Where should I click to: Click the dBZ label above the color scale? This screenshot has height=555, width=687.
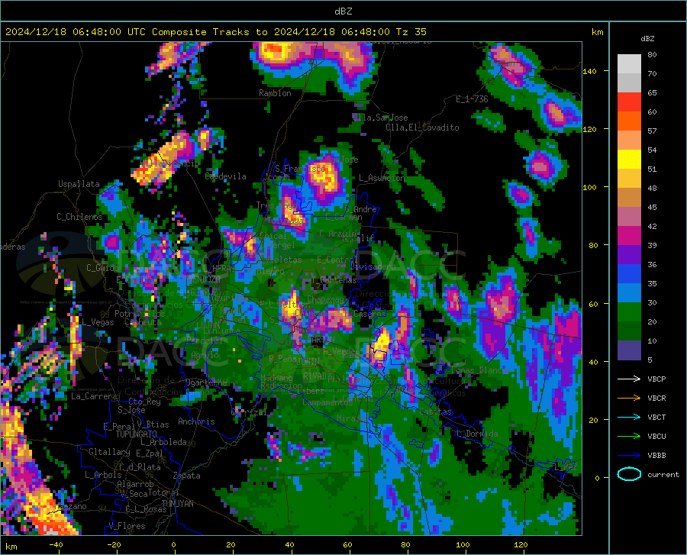tap(647, 38)
